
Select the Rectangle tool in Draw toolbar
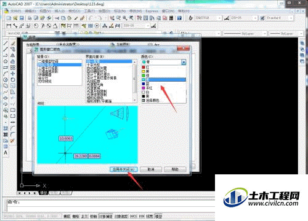pyautogui.click(x=6, y=68)
